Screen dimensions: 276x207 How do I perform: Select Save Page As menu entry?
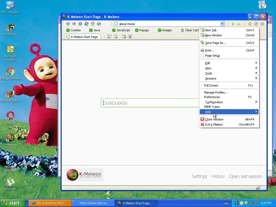click(229, 43)
